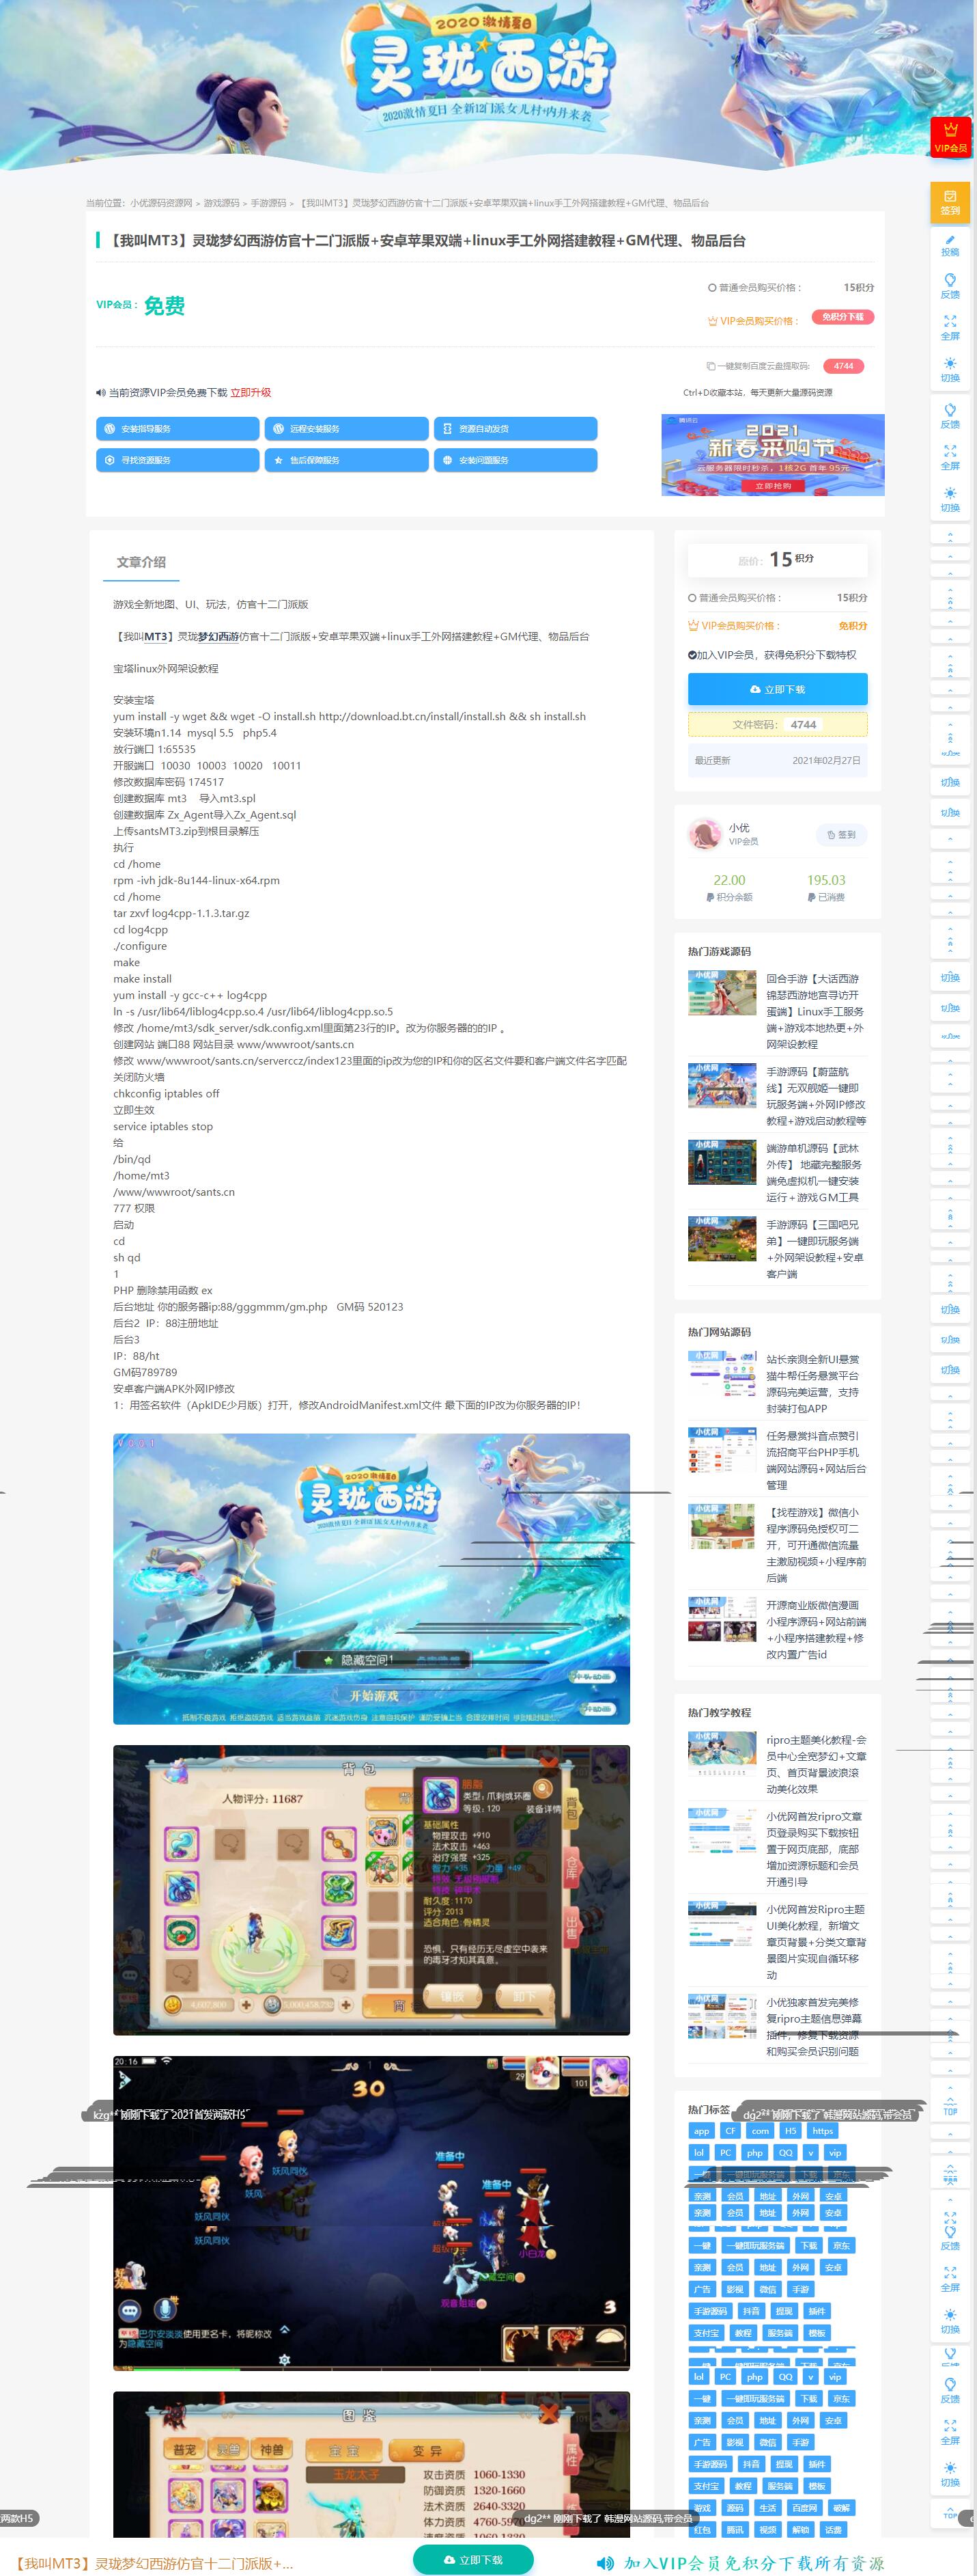Click 小优's round avatar picture

705,834
